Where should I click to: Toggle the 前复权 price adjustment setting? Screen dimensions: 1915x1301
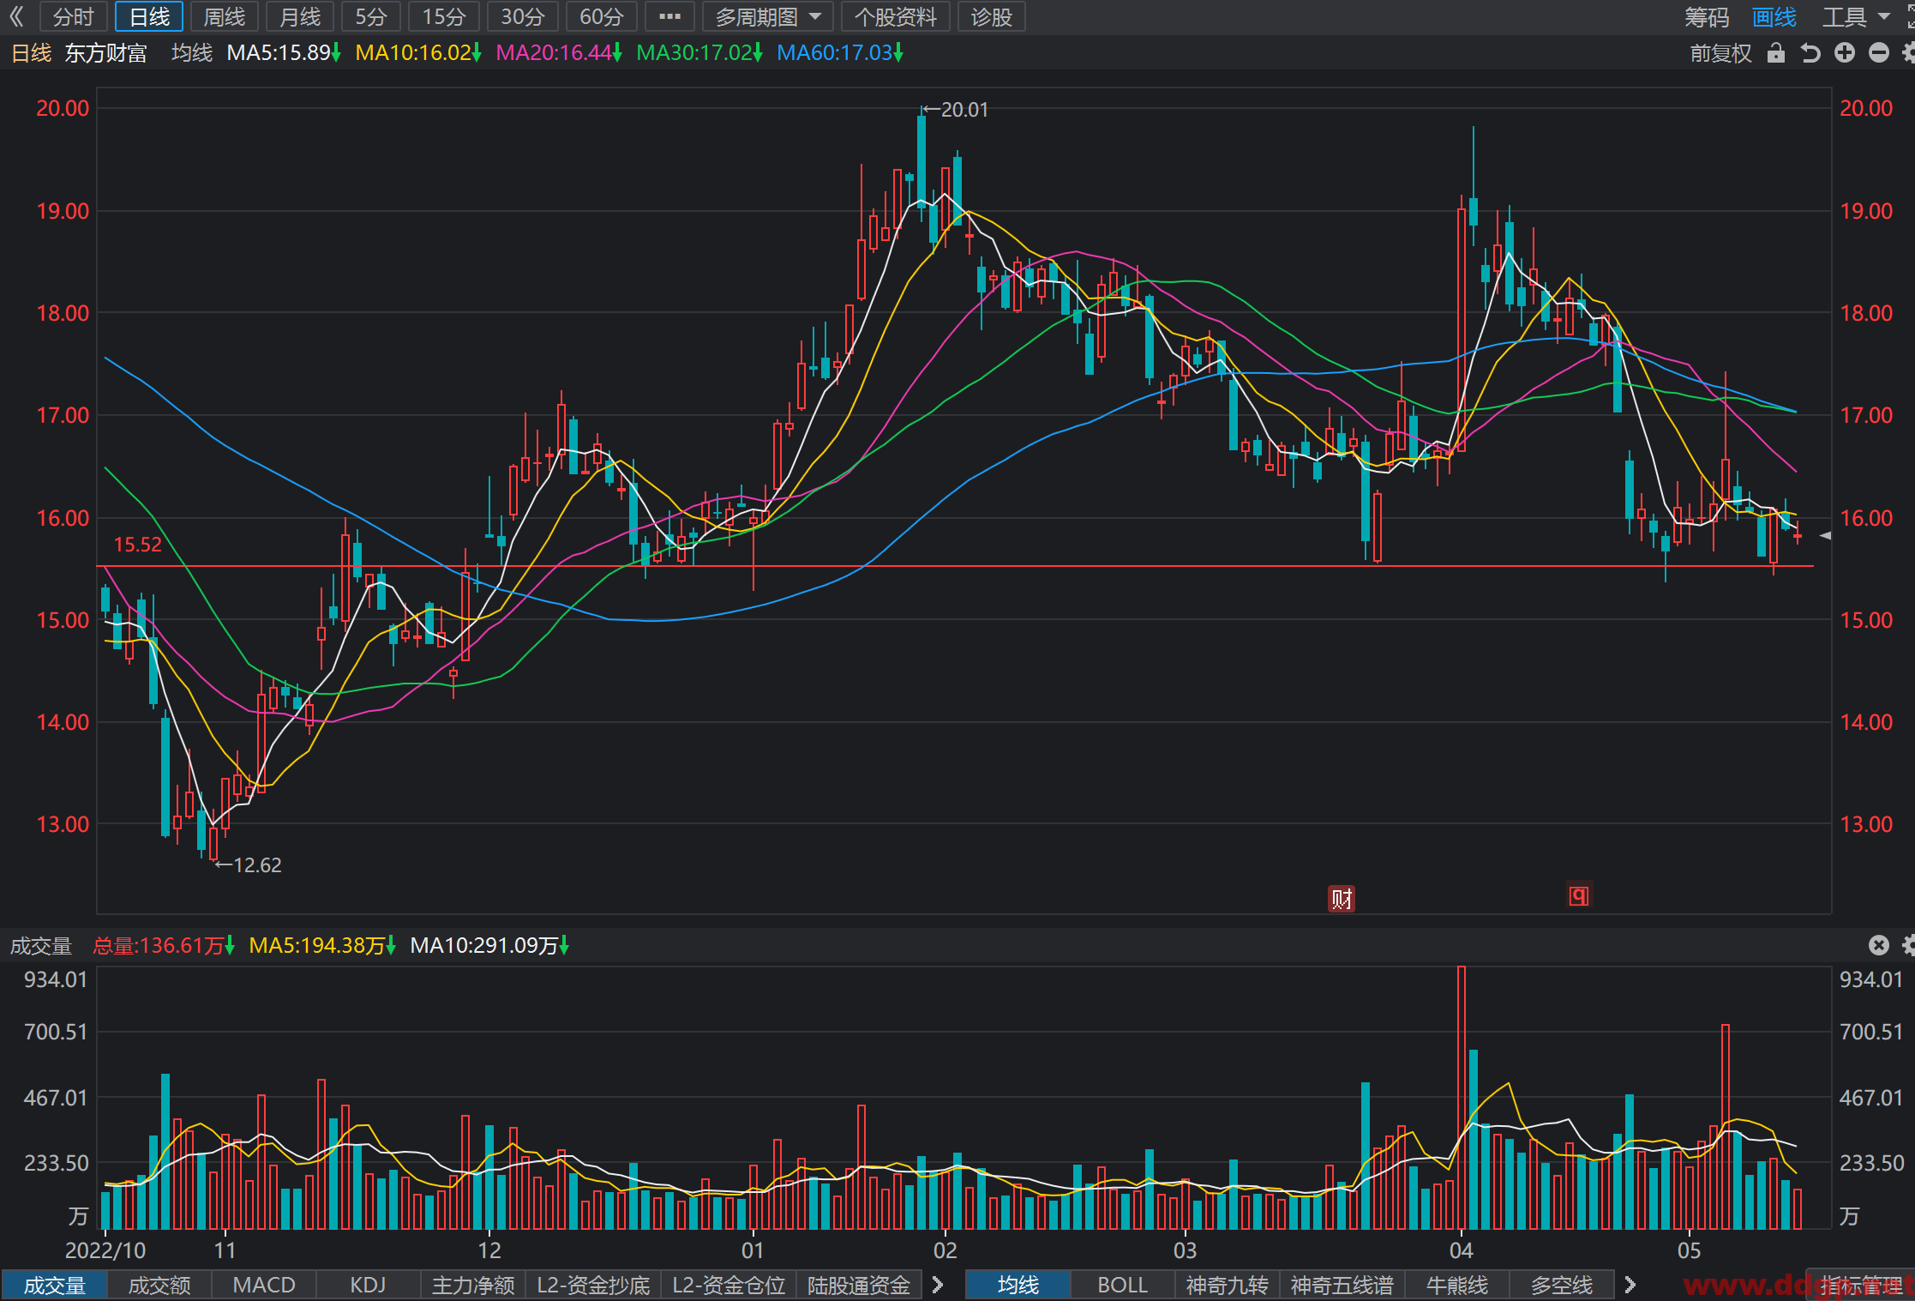click(1720, 53)
